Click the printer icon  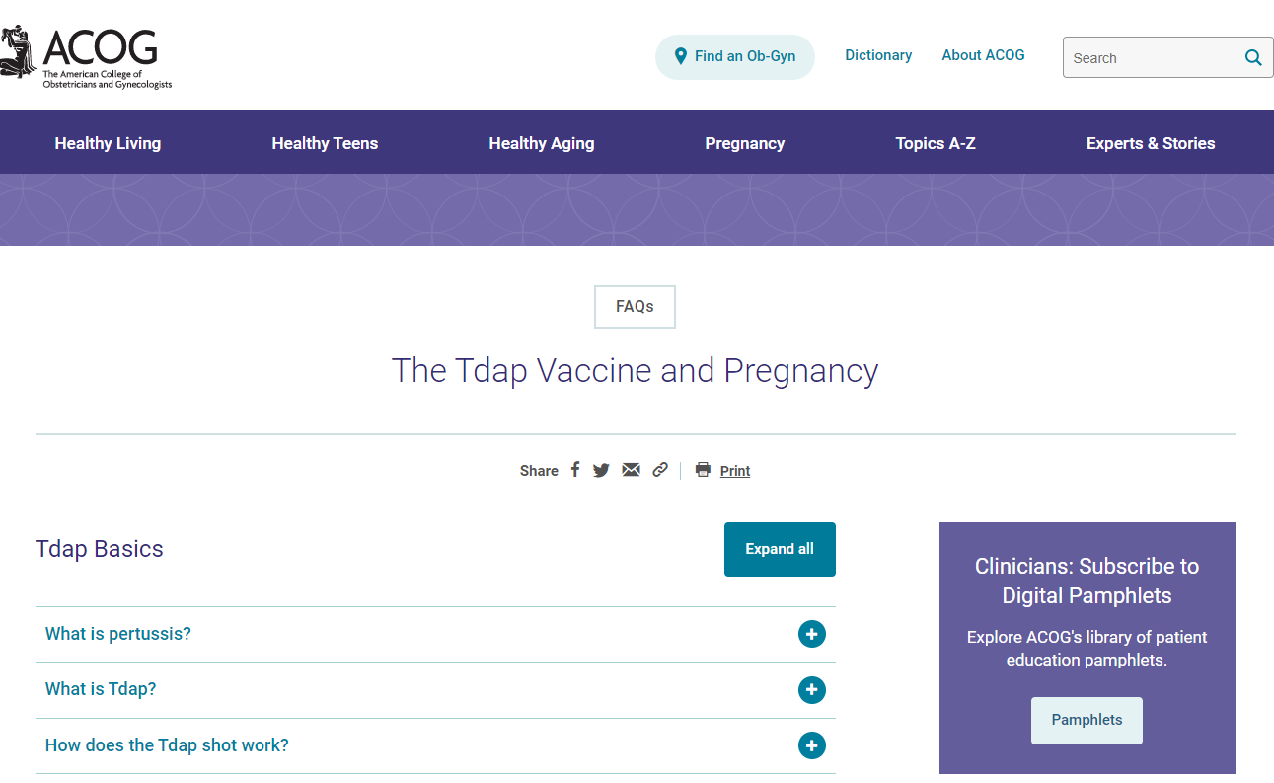tap(703, 470)
